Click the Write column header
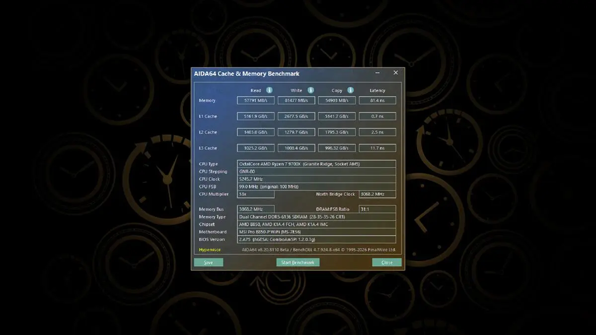The height and width of the screenshot is (335, 596). [297, 90]
